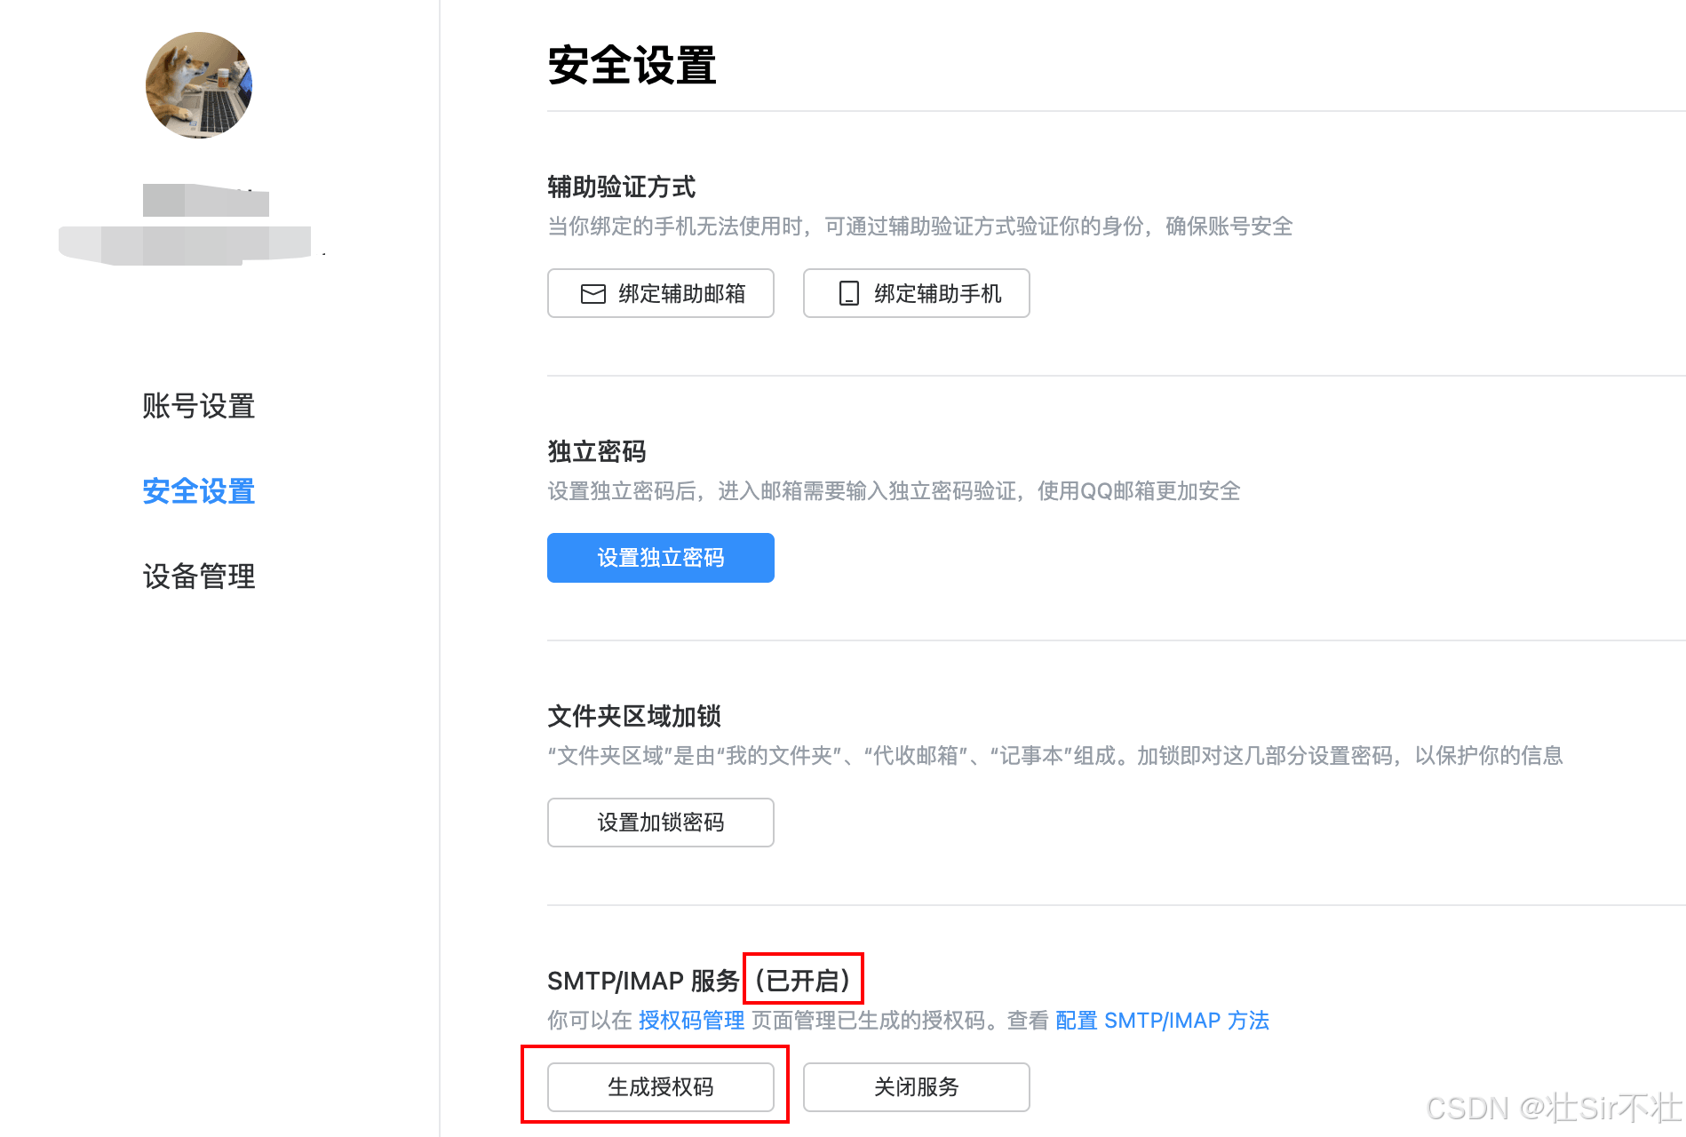This screenshot has height=1137, width=1686.
Task: Select 安全设置 in the left sidebar
Action: tap(199, 491)
